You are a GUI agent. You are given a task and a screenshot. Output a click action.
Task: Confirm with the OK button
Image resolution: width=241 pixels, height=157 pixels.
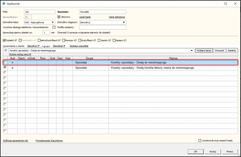[x=195, y=151]
